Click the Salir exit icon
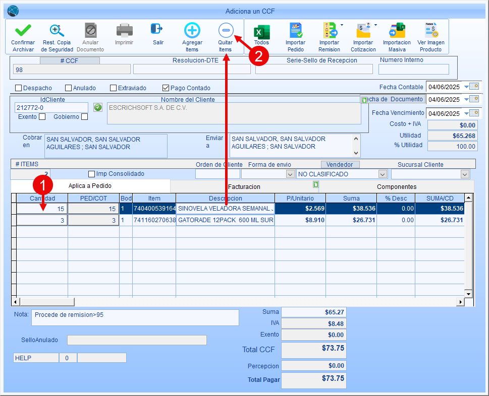Image resolution: width=489 pixels, height=396 pixels. [x=158, y=29]
